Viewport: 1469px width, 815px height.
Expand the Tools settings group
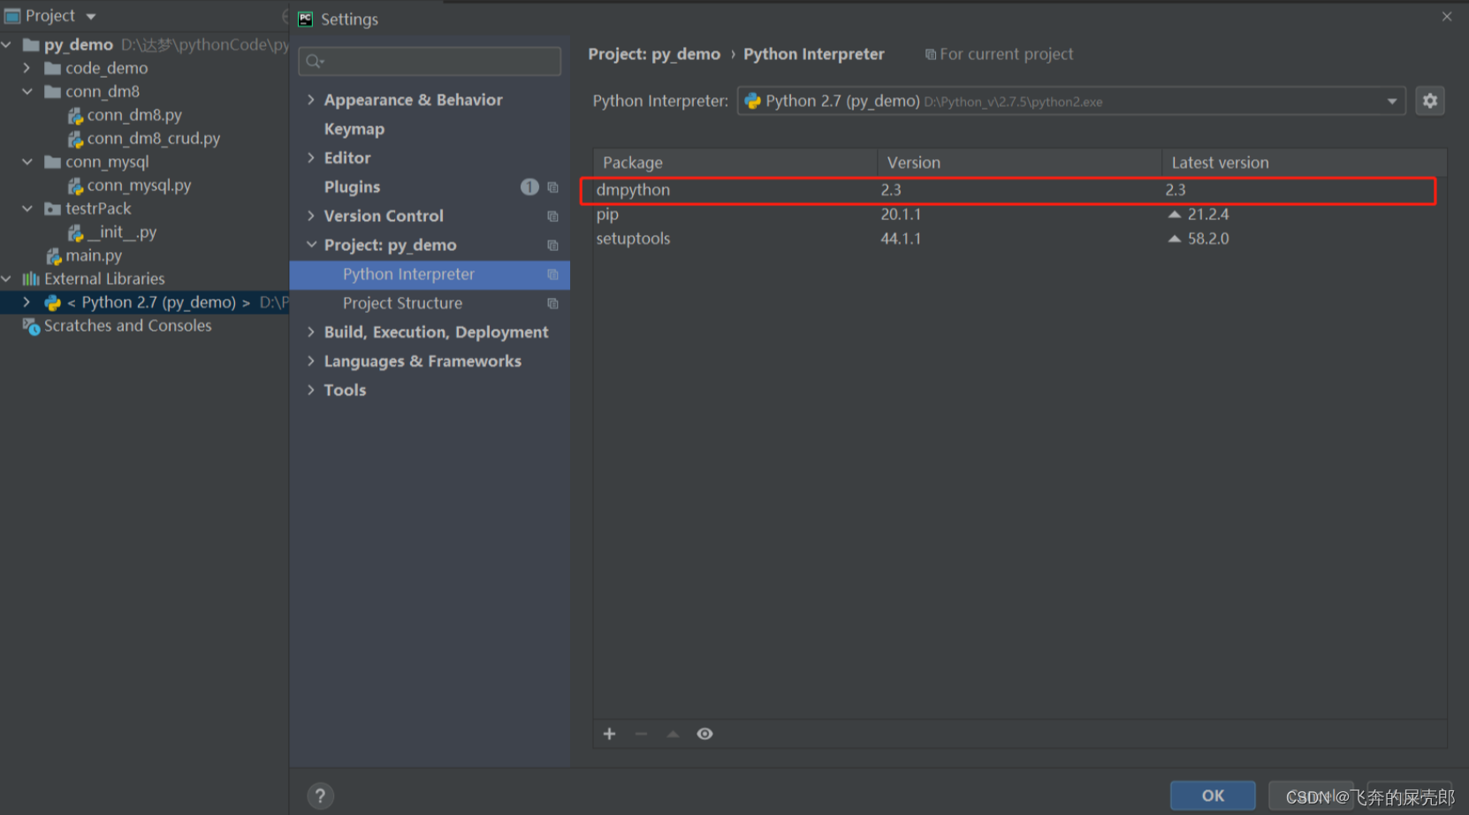311,390
